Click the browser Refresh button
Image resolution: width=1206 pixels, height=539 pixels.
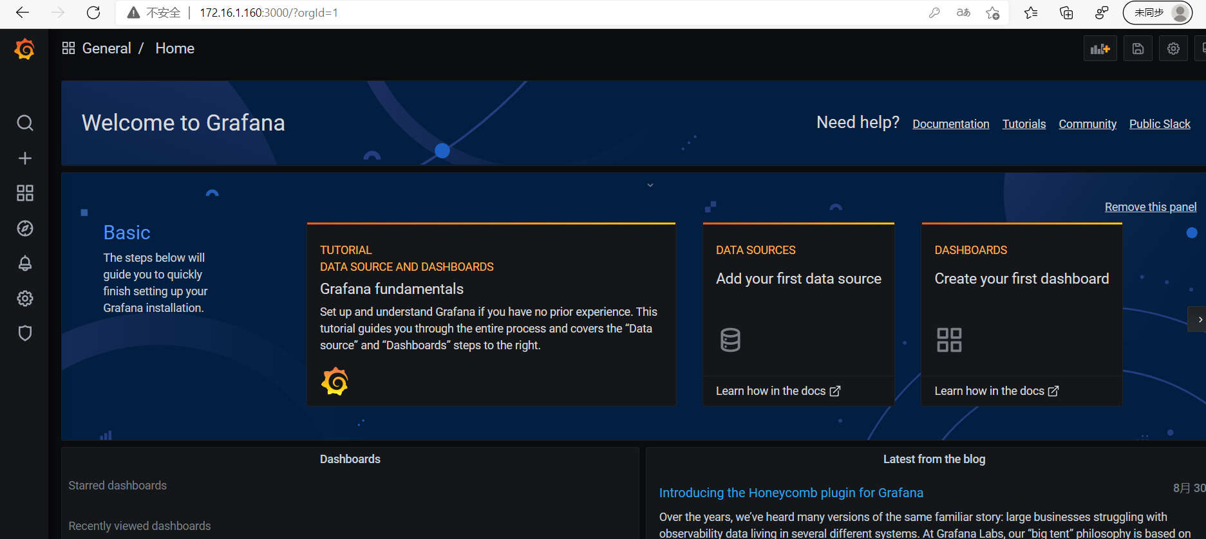pos(93,13)
